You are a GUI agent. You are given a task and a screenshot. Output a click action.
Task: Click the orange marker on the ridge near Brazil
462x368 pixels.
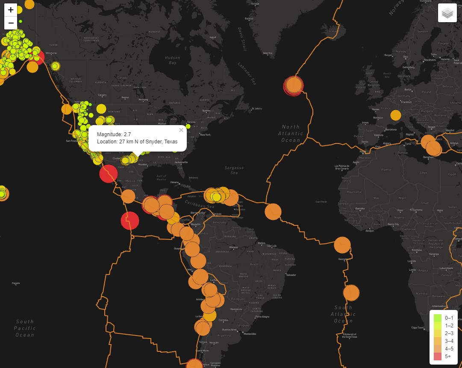click(x=273, y=212)
